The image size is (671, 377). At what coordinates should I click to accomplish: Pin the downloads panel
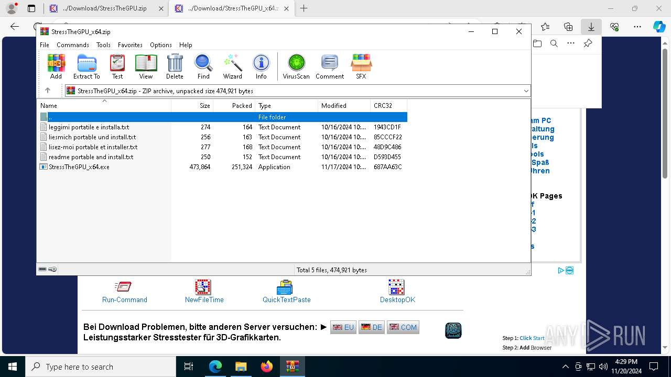(x=588, y=43)
